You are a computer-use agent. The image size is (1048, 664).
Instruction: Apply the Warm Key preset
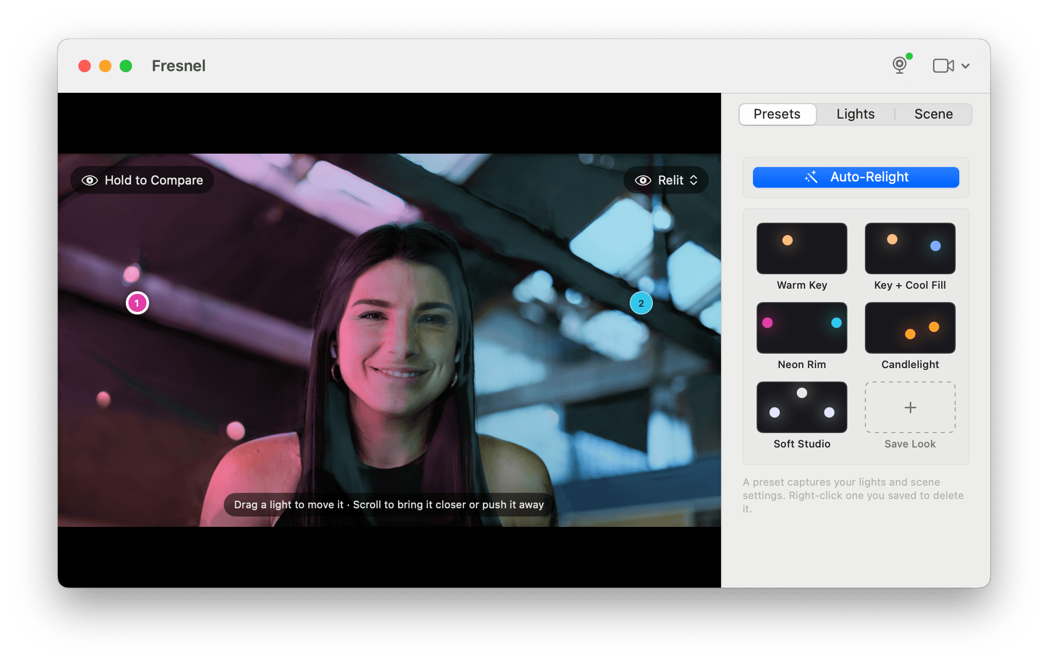(x=802, y=248)
